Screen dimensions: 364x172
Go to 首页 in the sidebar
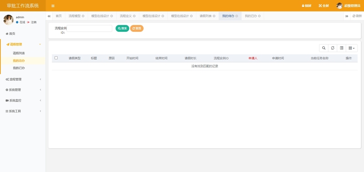click(x=10, y=34)
